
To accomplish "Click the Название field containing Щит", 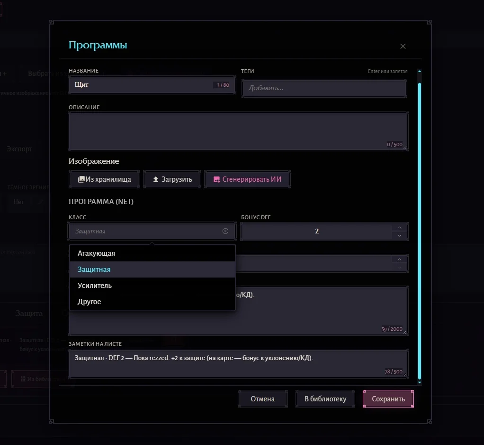I will [x=152, y=85].
